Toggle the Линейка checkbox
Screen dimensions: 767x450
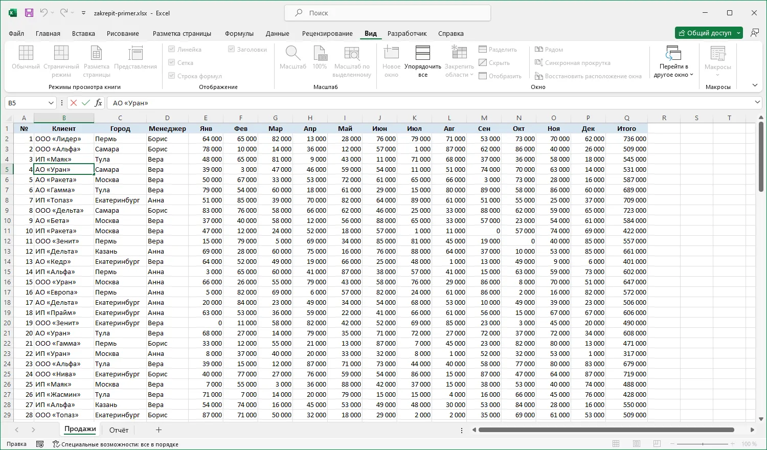coord(172,50)
